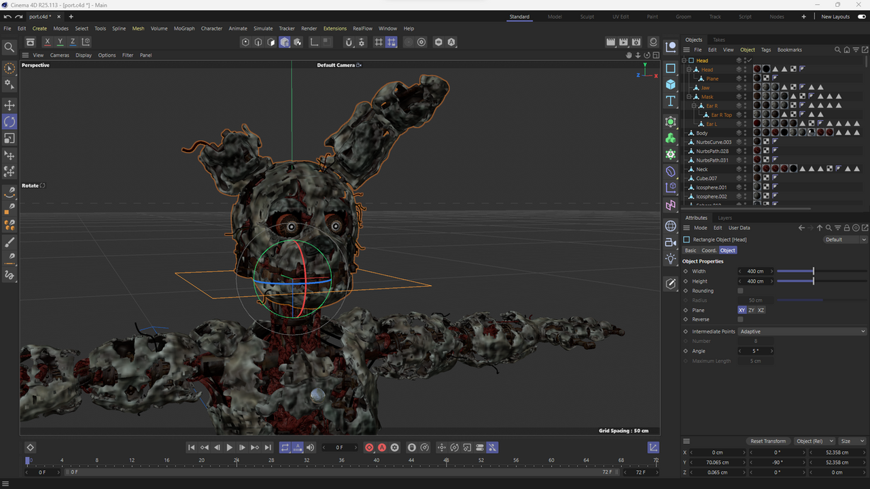Toggle loop playback mode
Screen dimensions: 870x489
point(285,448)
